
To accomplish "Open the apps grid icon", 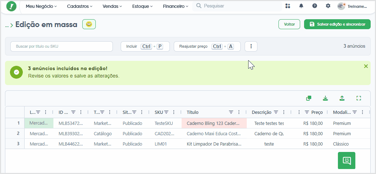I will pos(288,6).
